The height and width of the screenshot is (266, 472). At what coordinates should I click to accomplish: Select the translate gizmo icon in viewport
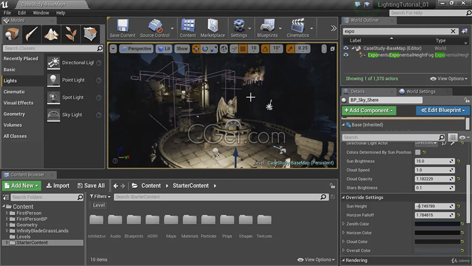(x=196, y=49)
